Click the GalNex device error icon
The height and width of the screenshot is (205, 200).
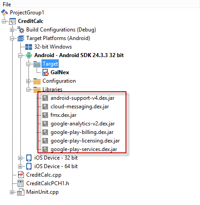pos(45,72)
